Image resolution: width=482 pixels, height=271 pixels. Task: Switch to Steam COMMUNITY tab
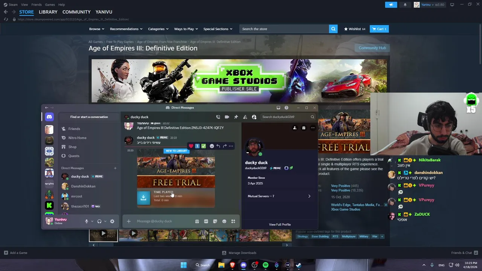click(76, 12)
